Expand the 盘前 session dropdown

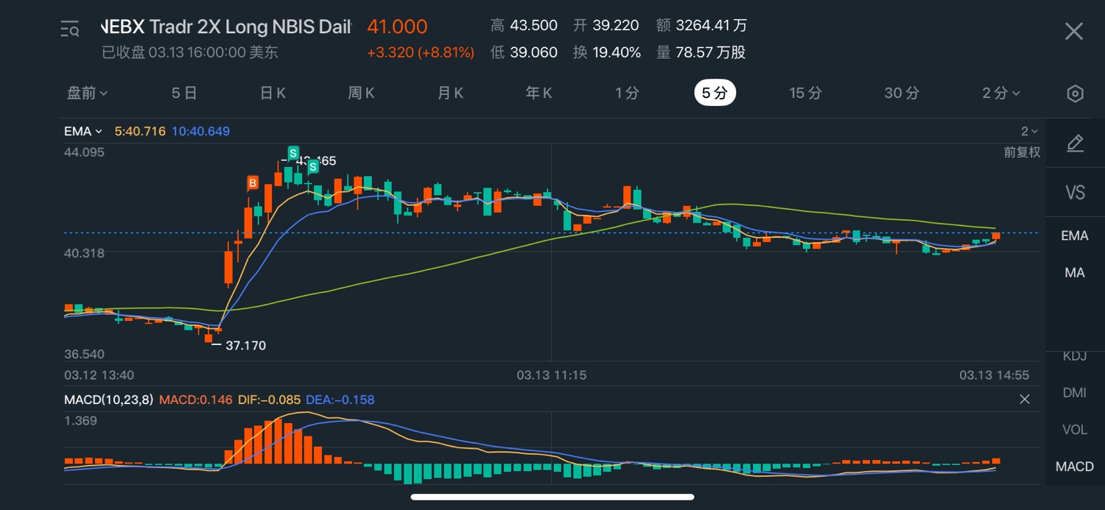coord(88,93)
